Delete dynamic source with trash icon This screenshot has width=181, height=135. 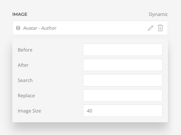160,28
